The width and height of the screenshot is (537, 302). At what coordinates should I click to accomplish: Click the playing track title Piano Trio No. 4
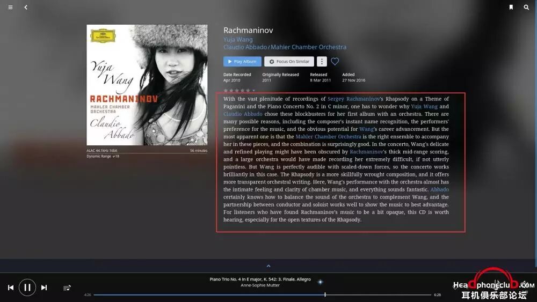(x=260, y=279)
